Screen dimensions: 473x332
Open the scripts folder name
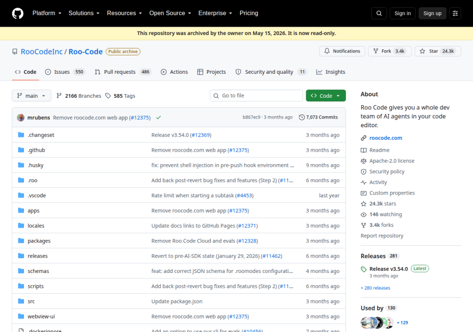coord(36,286)
